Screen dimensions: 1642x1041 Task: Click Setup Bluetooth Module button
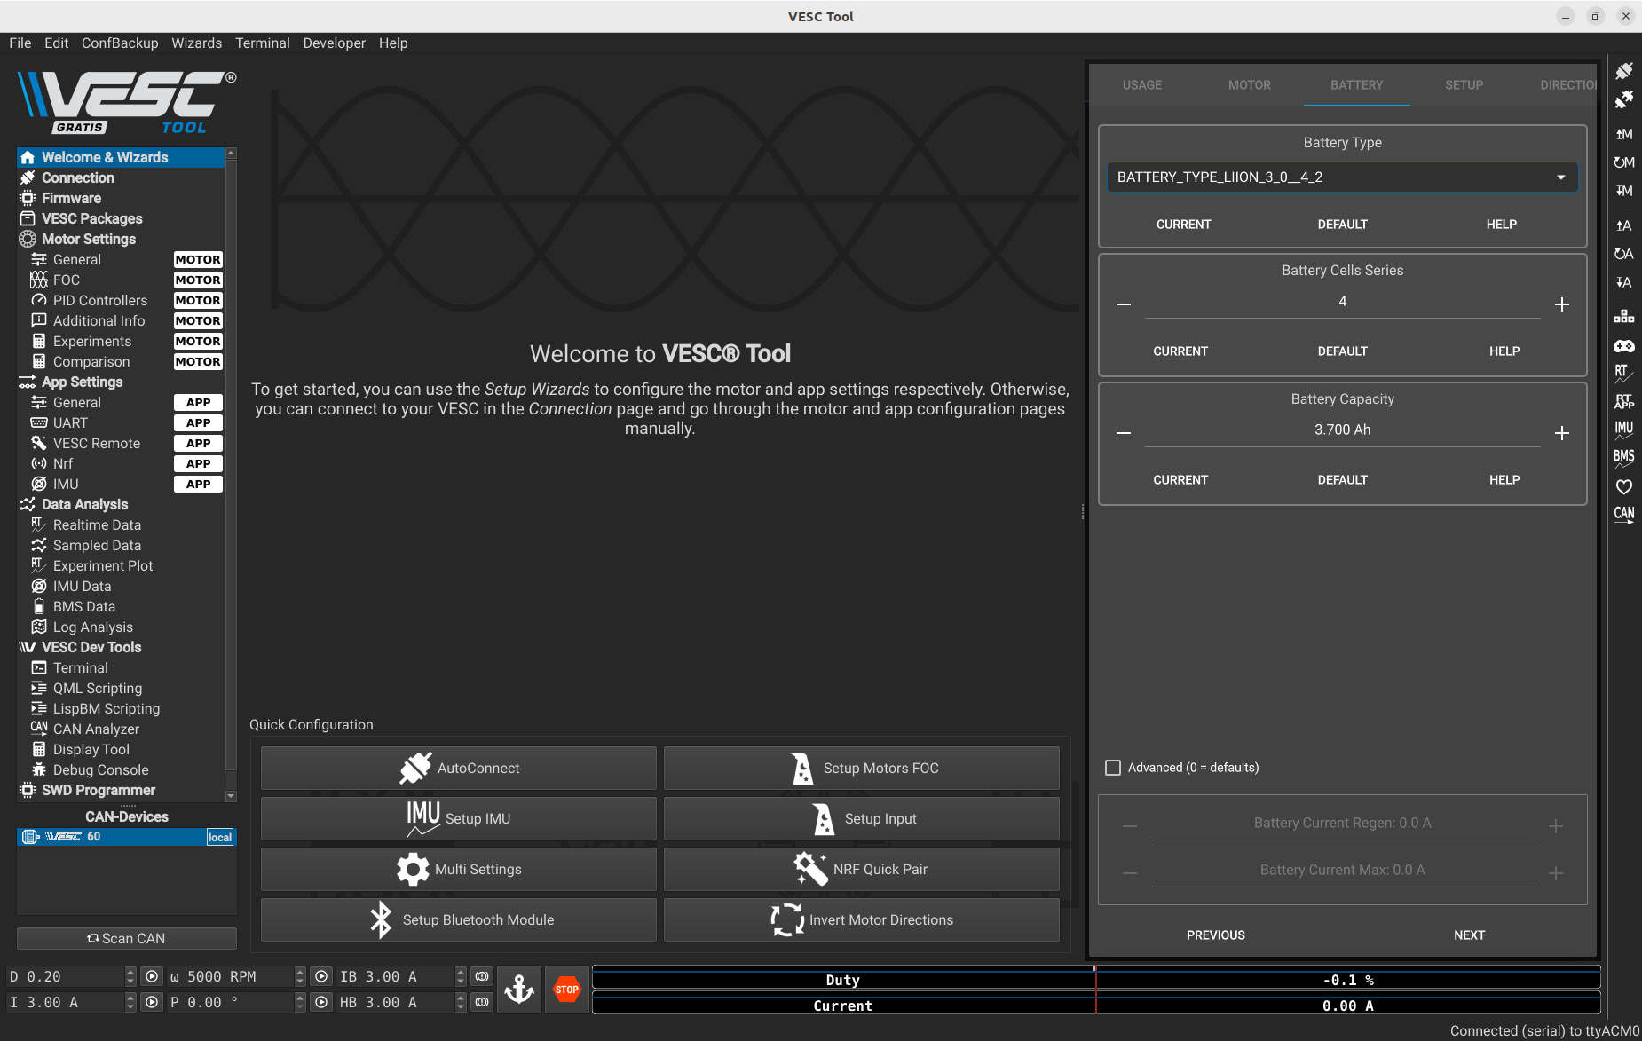point(459,919)
